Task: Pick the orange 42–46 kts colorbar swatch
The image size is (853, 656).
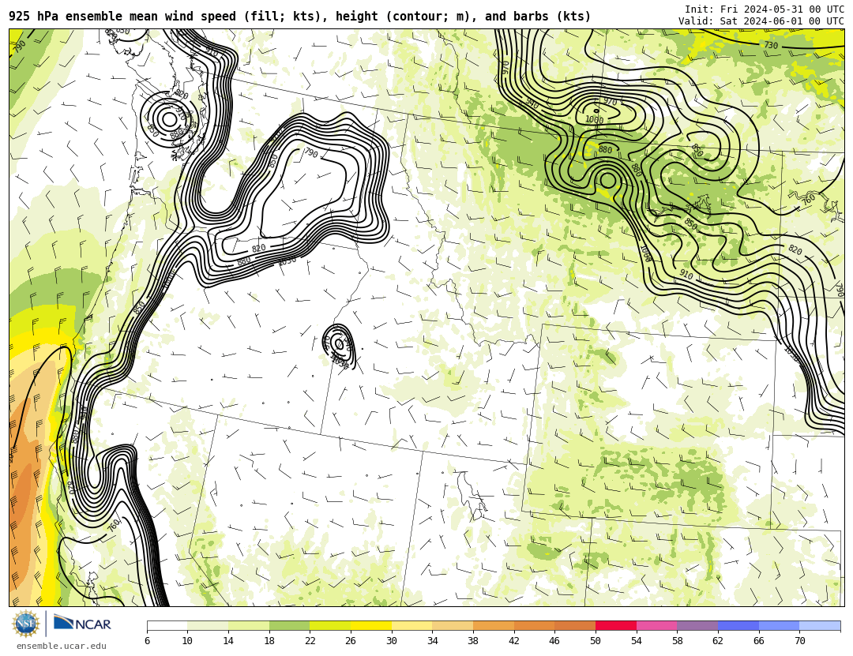Action: (534, 625)
